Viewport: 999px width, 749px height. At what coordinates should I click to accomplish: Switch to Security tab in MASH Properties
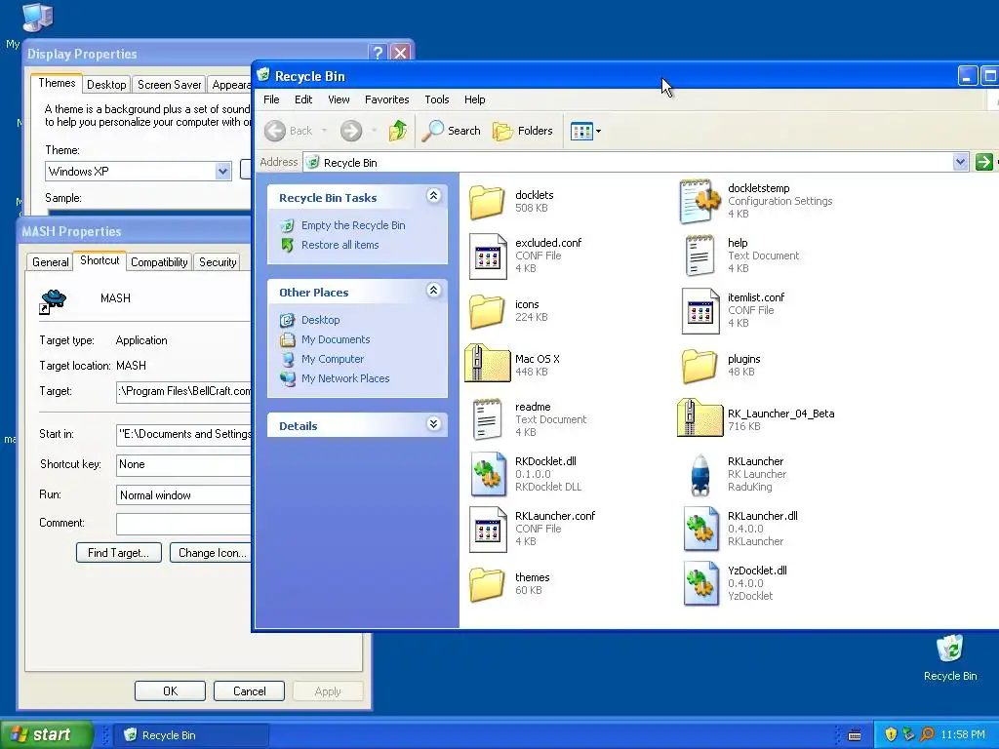218,262
